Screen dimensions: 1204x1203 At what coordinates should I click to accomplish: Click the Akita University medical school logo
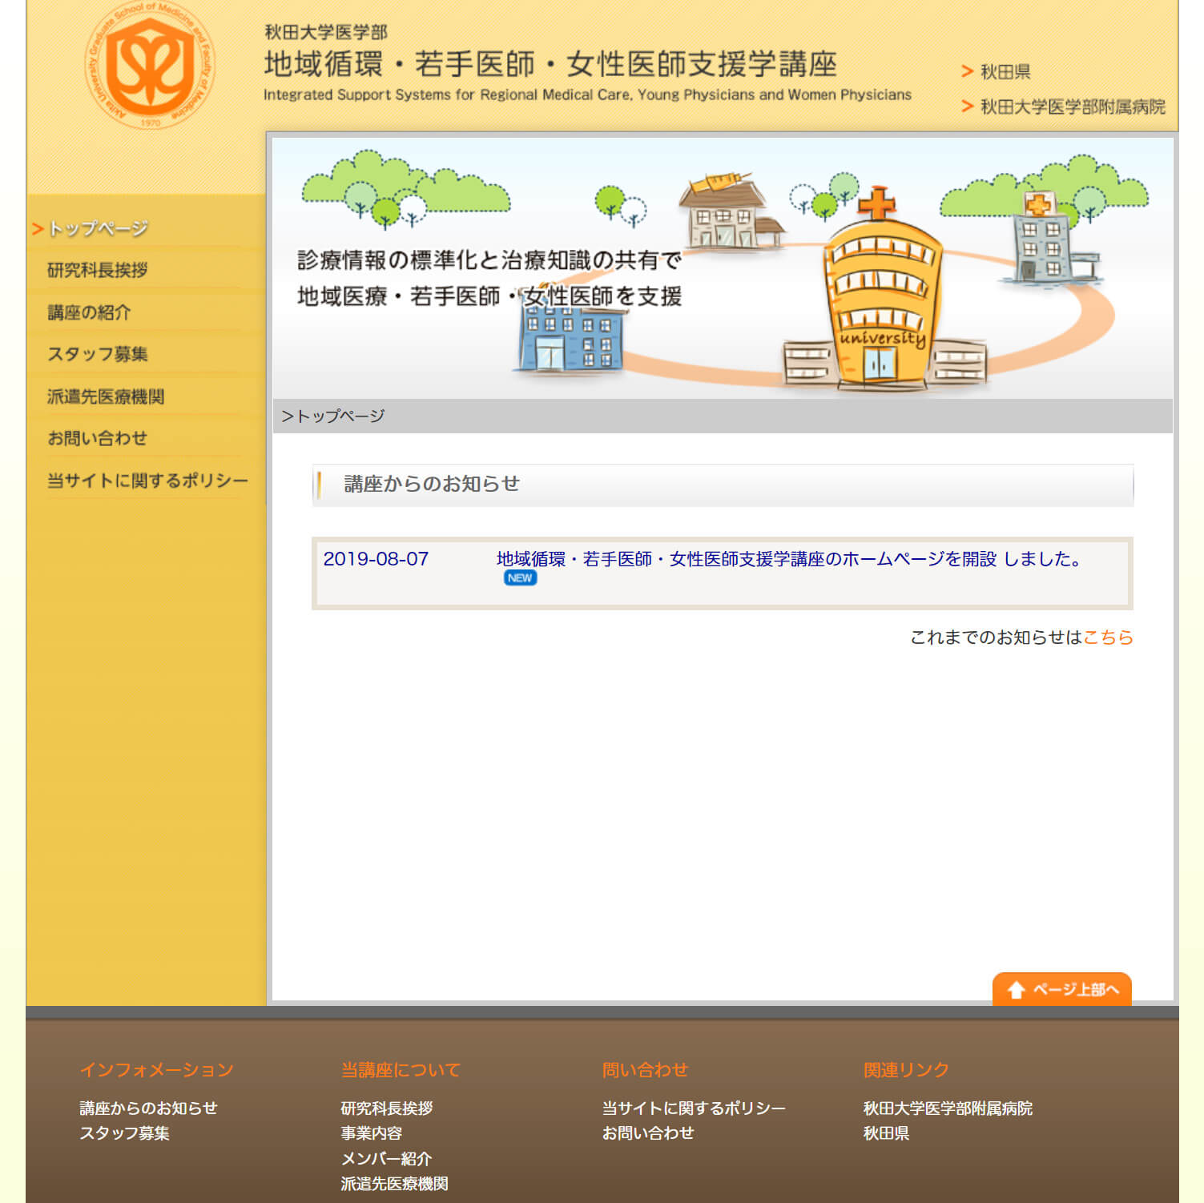click(150, 65)
